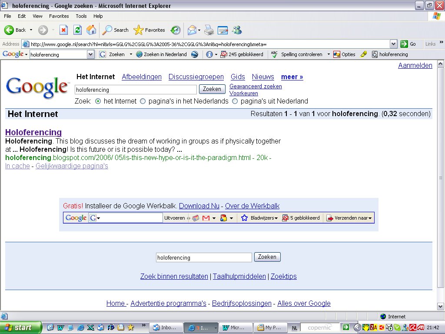Open the 'In cache' link
Screen dimensions: 445x334
pyautogui.click(x=17, y=166)
